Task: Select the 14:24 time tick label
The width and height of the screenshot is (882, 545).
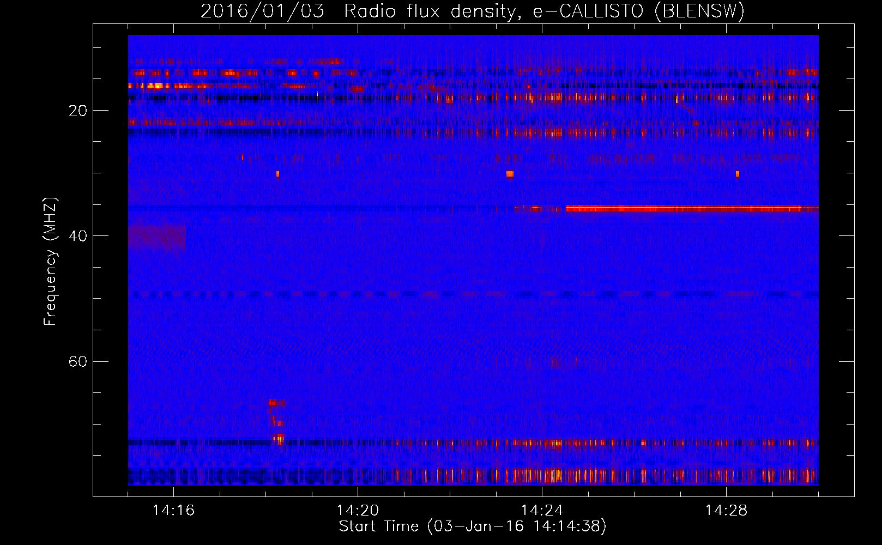Action: click(542, 511)
